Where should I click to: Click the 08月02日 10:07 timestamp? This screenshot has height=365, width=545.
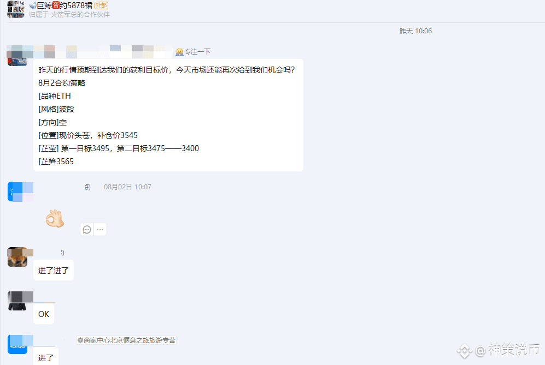(x=127, y=187)
